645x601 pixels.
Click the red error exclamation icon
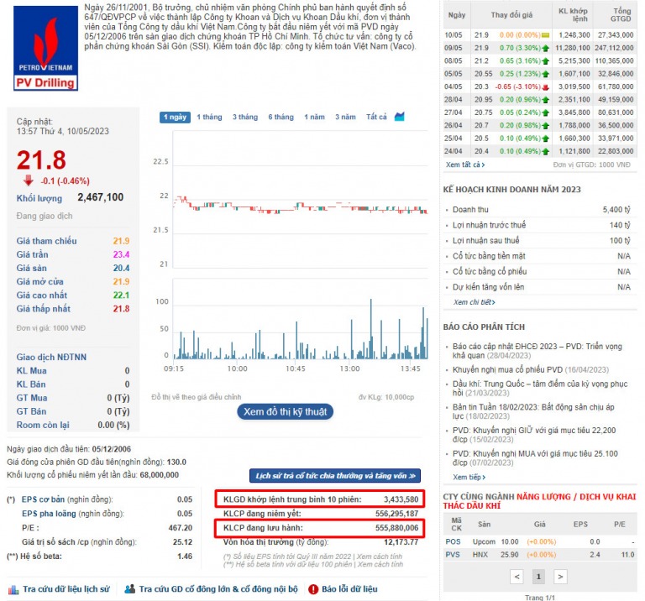[x=313, y=589]
